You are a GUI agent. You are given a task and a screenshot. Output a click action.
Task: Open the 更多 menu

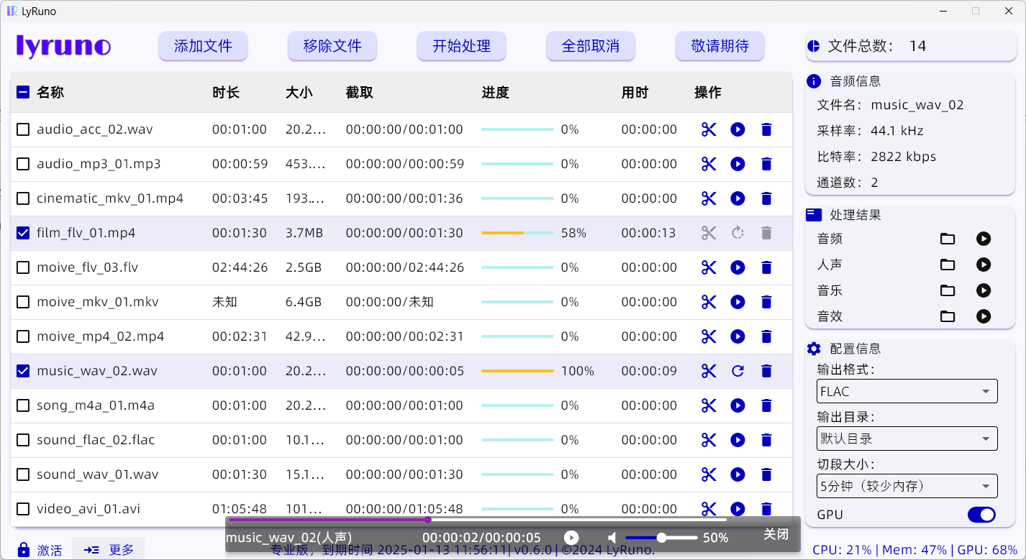click(108, 550)
